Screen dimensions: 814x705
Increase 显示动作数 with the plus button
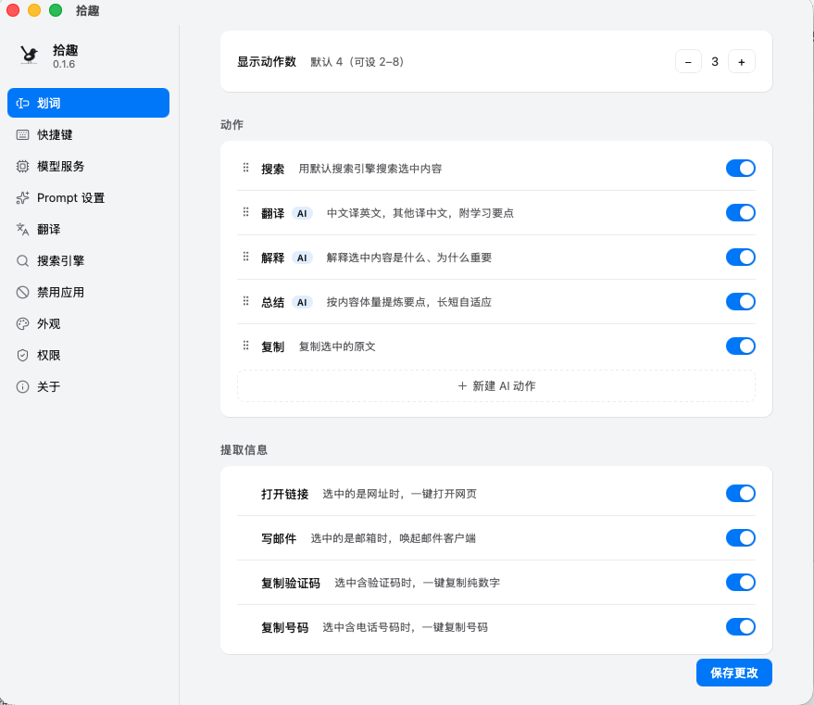pyautogui.click(x=742, y=62)
